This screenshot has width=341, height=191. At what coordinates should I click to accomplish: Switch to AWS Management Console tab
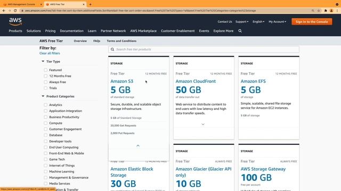click(x=21, y=4)
